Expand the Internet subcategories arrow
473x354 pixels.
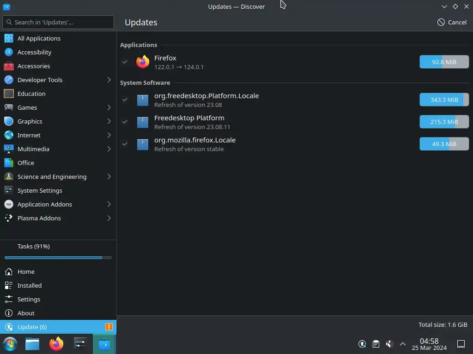(109, 135)
